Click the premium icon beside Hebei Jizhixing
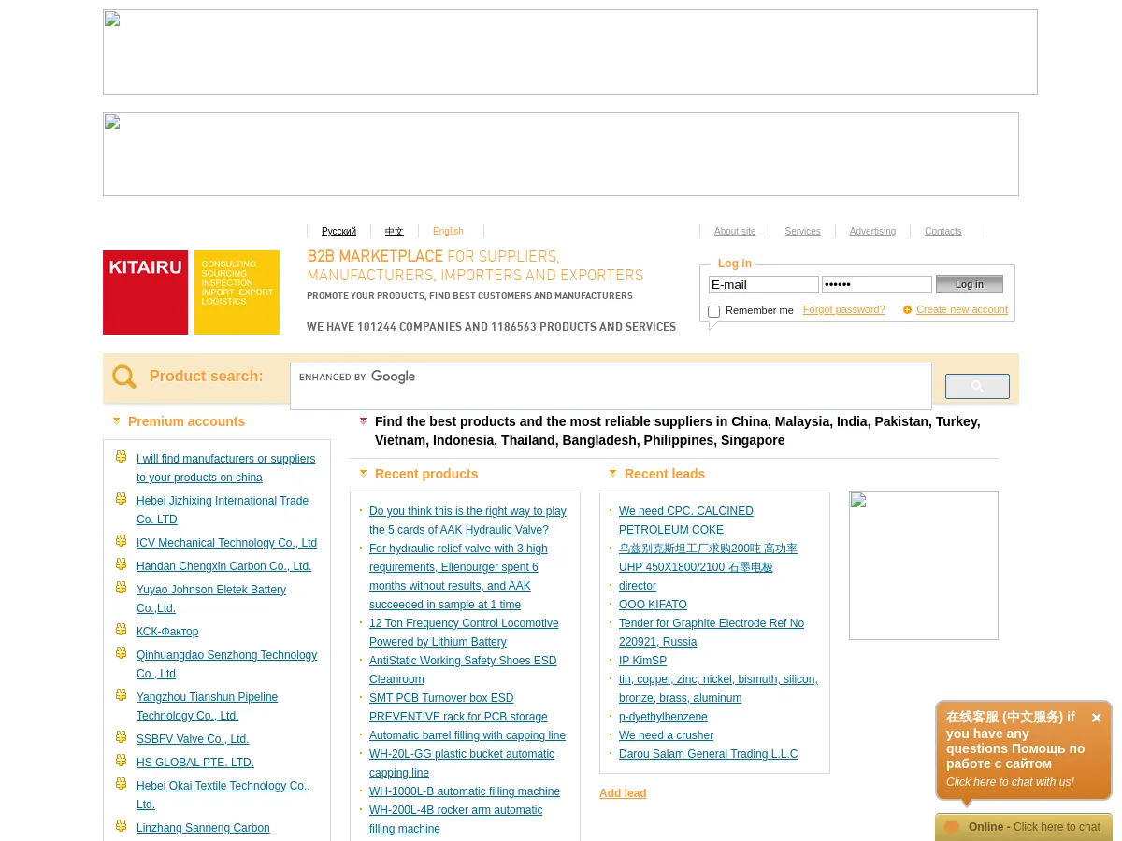 [x=121, y=499]
